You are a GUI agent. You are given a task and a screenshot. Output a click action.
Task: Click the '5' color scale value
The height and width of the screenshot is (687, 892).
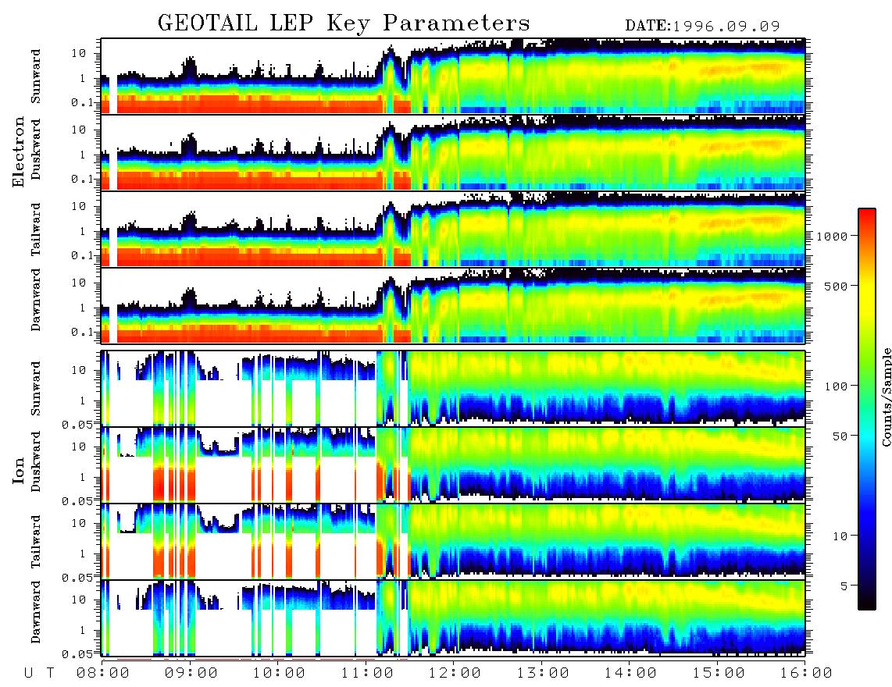click(x=844, y=586)
